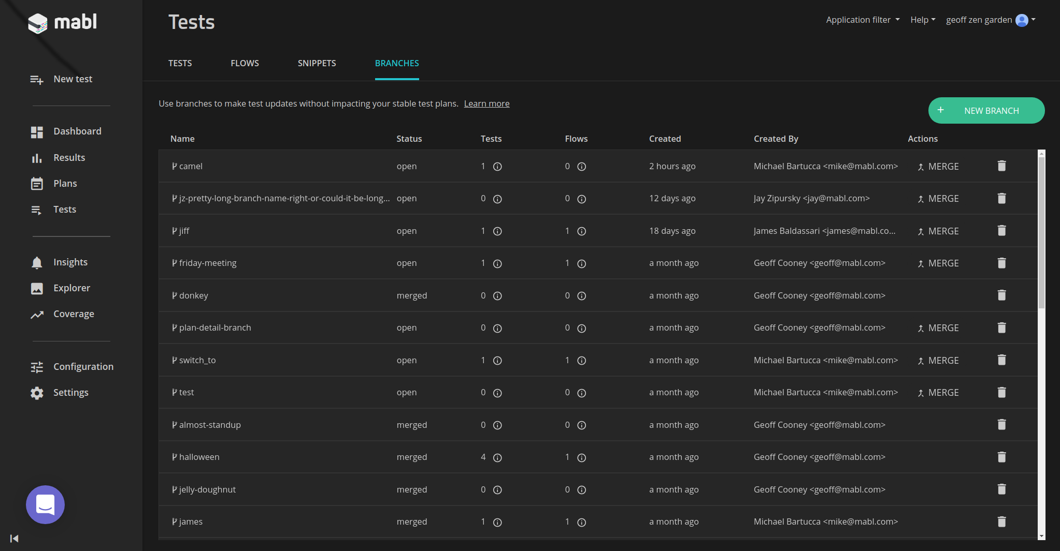Open Settings via gear icon

tap(37, 393)
